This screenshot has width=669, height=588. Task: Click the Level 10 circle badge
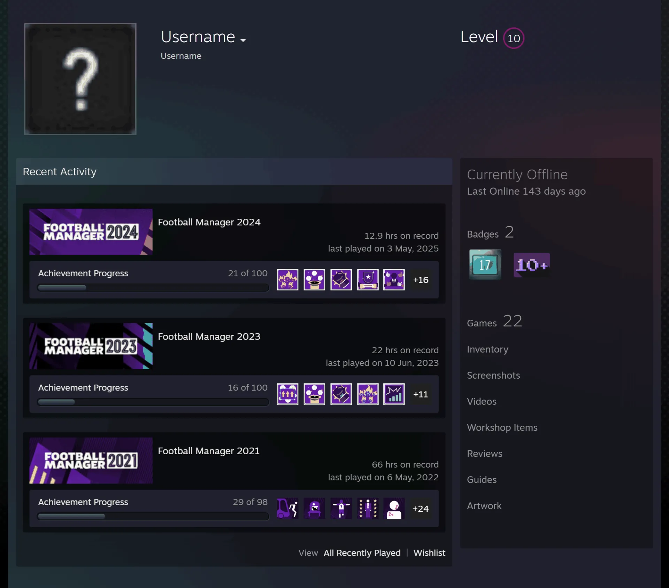(514, 38)
